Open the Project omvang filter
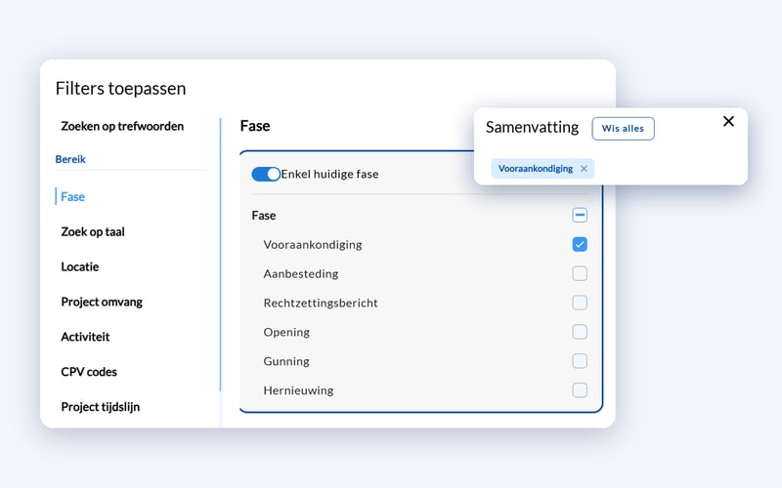The width and height of the screenshot is (782, 488). coord(102,302)
